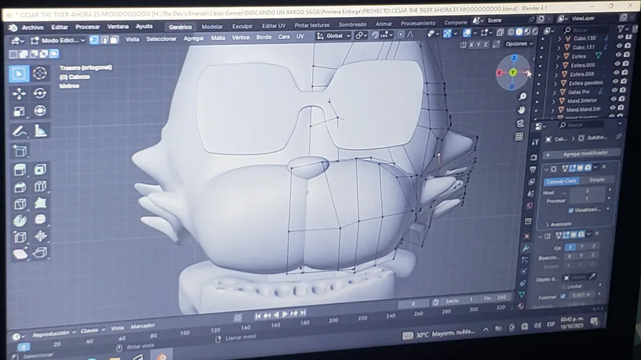The width and height of the screenshot is (641, 360).
Task: Toggle X-ray view in header
Action: pyautogui.click(x=499, y=32)
